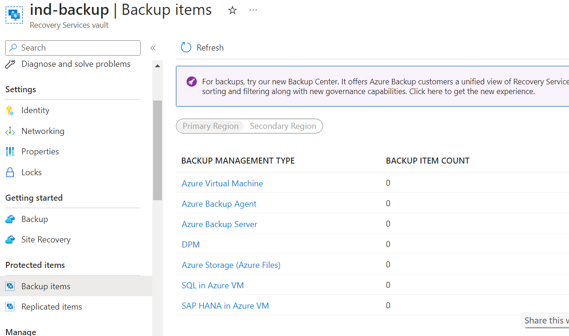Click the item count for SAP HANA in Azure VM
The width and height of the screenshot is (569, 336).
pyautogui.click(x=388, y=305)
